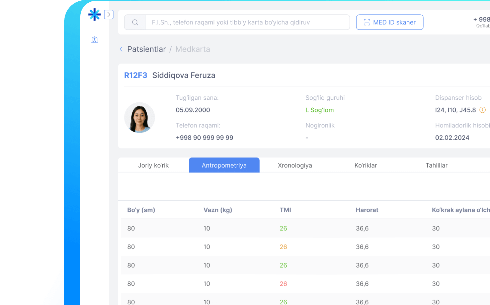The image size is (490, 305).
Task: Show info for Dispanser hisob codes
Action: click(482, 110)
